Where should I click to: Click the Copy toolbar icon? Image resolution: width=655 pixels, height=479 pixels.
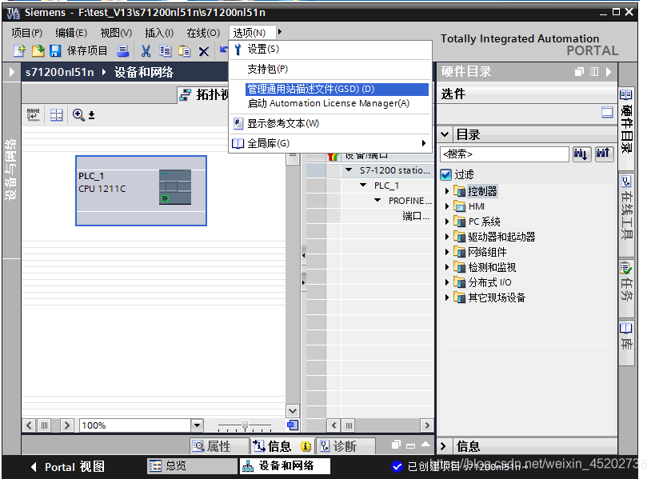tap(166, 51)
